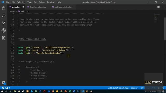166x93 pixels.
Task: Click the errors and warnings status indicator
Action: [x=6, y=88]
